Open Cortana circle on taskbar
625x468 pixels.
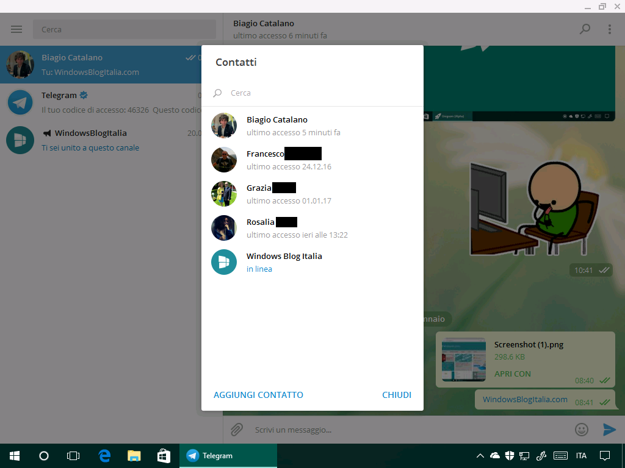click(44, 456)
